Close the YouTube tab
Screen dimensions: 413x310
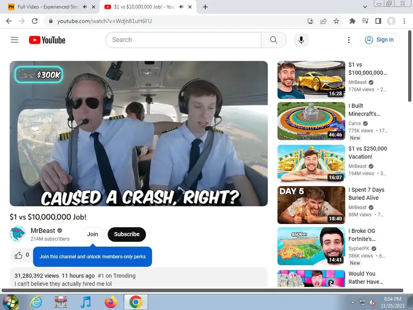coord(190,7)
